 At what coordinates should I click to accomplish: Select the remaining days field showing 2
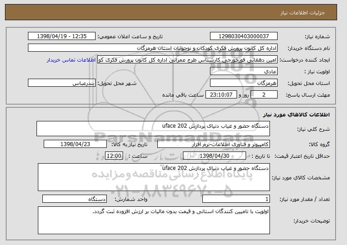(264, 95)
